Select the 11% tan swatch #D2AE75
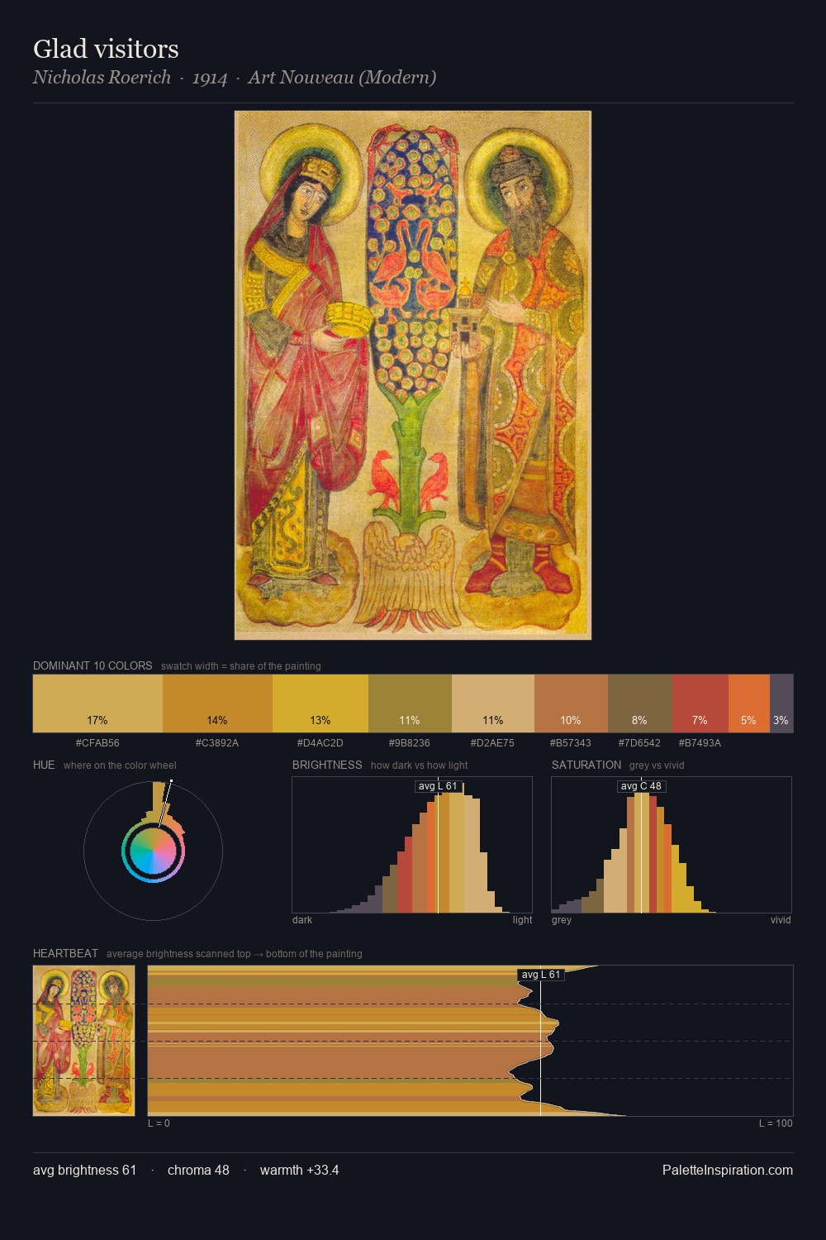Screen dimensions: 826x1240 point(493,703)
